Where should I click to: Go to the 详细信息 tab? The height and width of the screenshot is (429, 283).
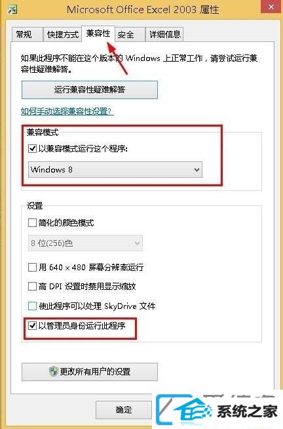(164, 35)
